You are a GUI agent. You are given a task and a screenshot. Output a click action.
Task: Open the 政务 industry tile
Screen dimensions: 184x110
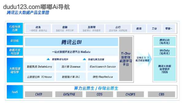click(38, 28)
